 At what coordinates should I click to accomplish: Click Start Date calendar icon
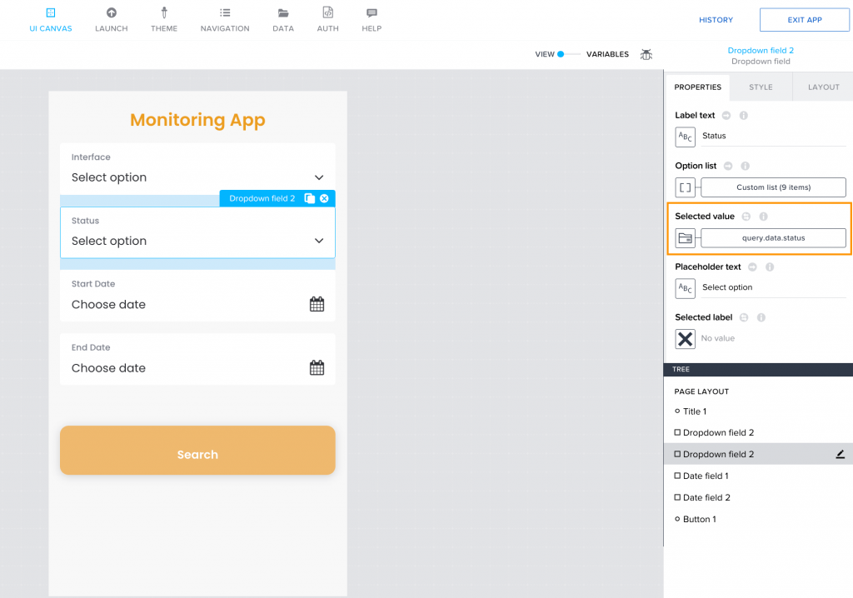(317, 304)
